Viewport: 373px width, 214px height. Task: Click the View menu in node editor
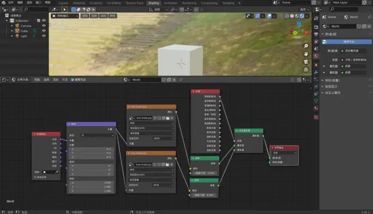point(37,80)
